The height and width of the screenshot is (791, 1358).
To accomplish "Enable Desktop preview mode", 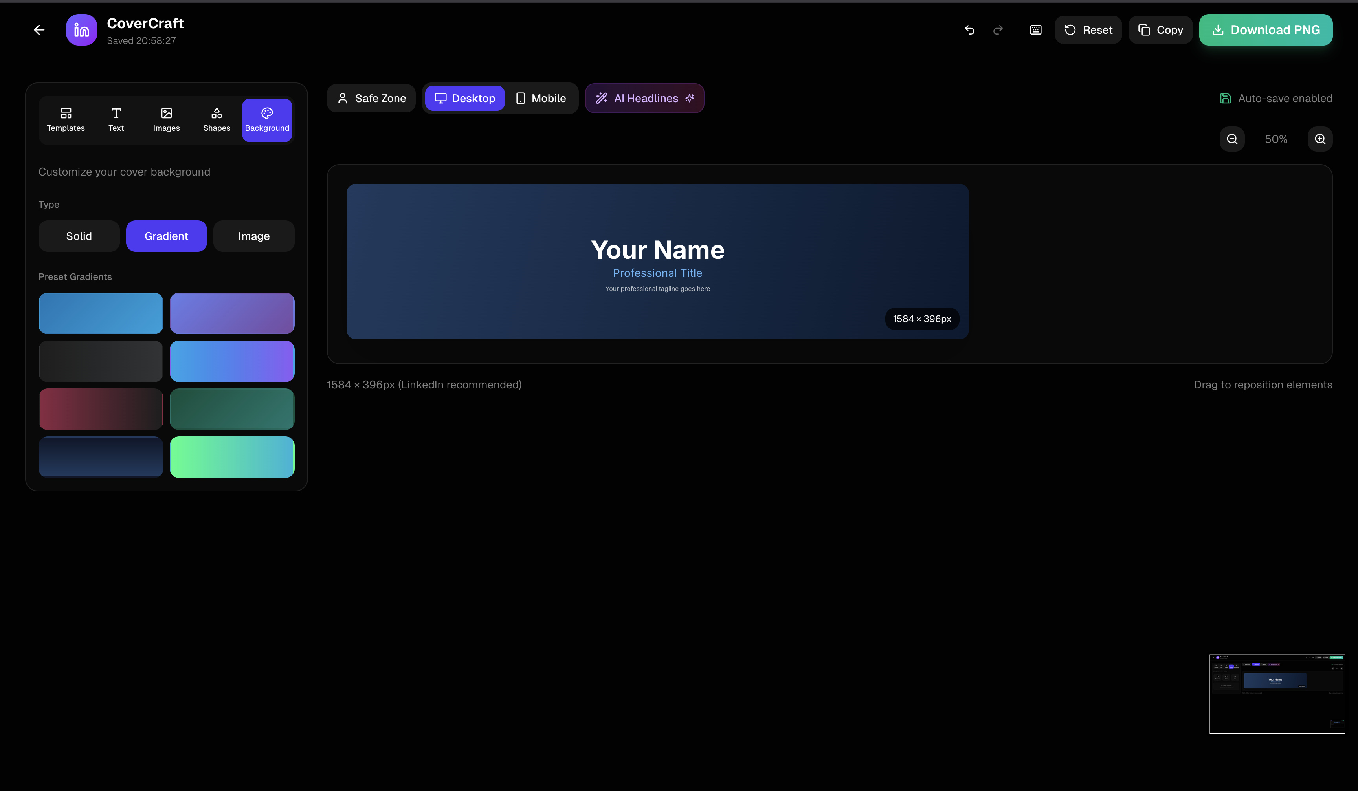I will 464,98.
